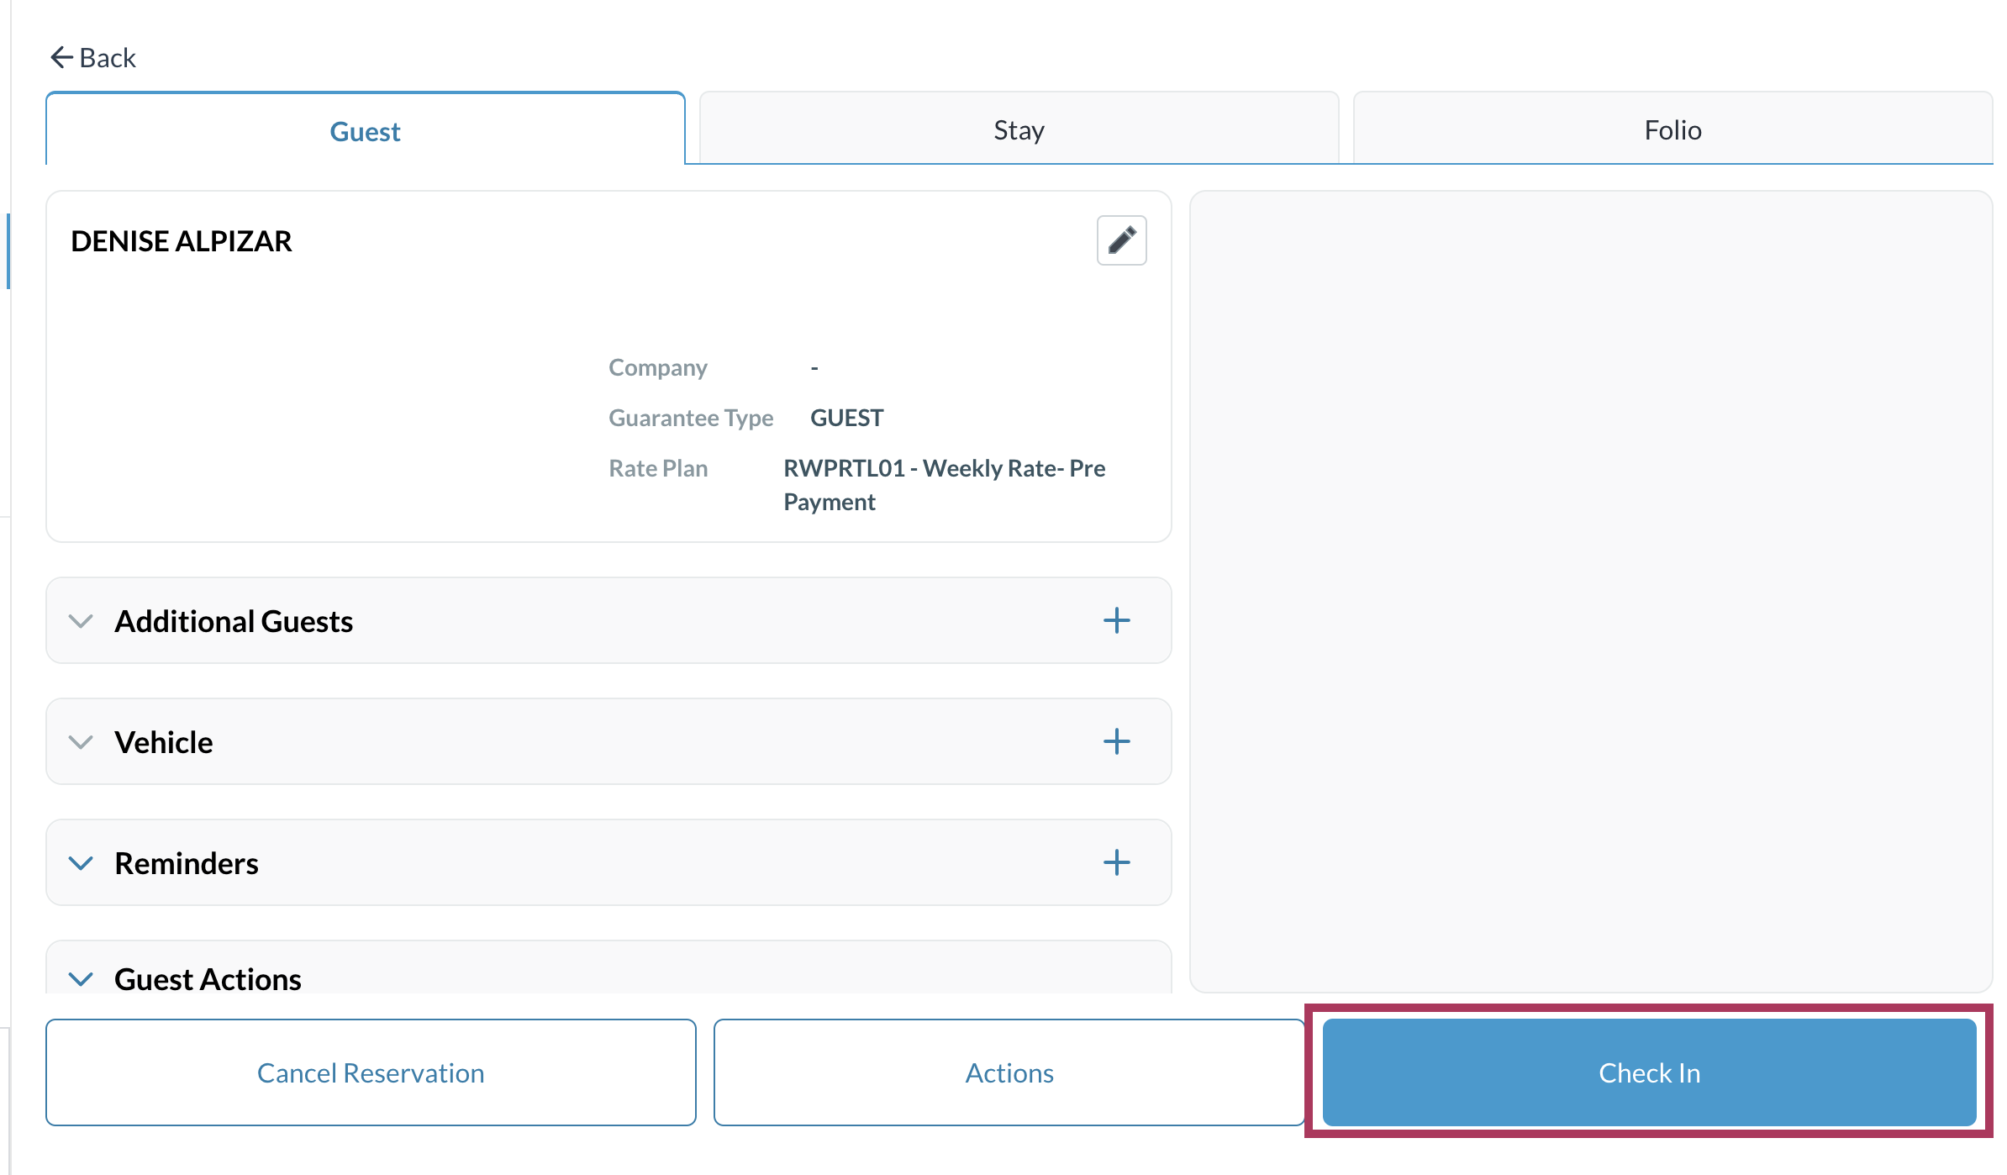Collapse the Guest Actions chevron
Image resolution: width=2007 pixels, height=1175 pixels.
click(81, 979)
